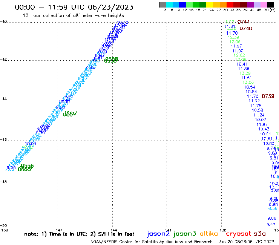Click the '12 hour collection of altimeter wave heights' subtitle
This screenshot has height=245, width=279.
coord(73,15)
